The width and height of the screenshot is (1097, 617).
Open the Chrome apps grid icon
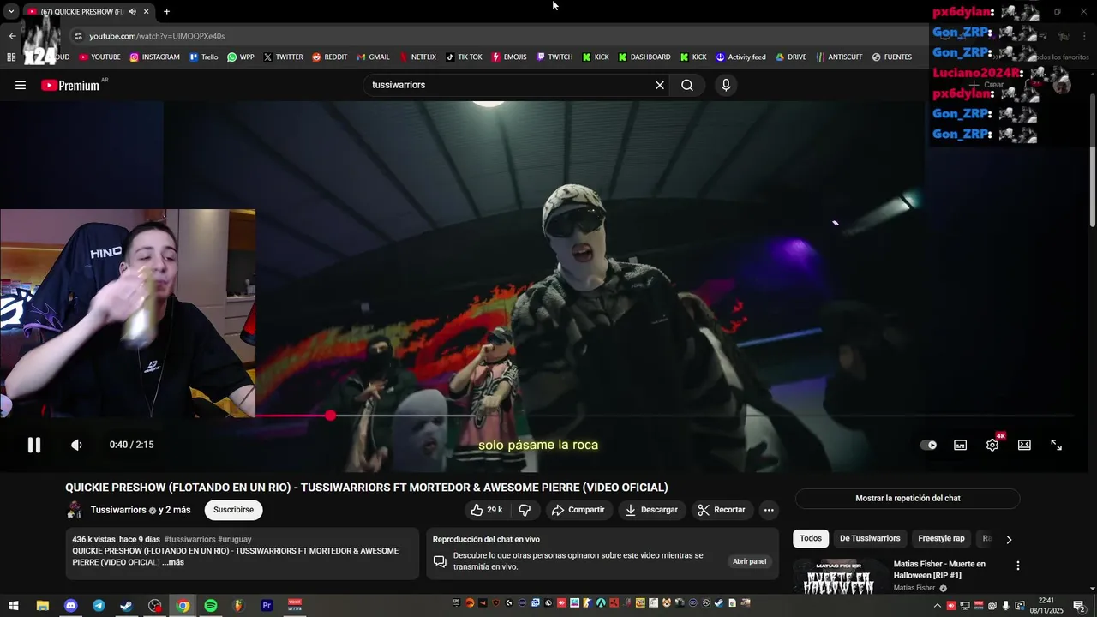11,57
